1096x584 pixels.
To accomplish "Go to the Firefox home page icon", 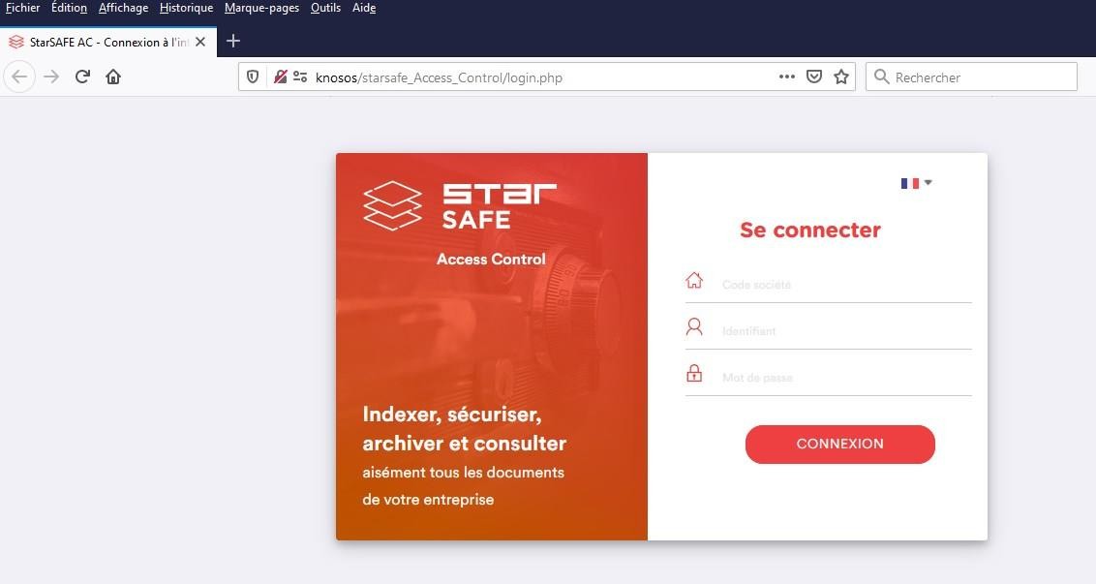I will [113, 77].
